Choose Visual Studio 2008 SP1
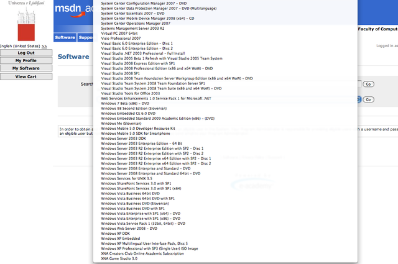The height and width of the screenshot is (264, 398). (x=120, y=73)
